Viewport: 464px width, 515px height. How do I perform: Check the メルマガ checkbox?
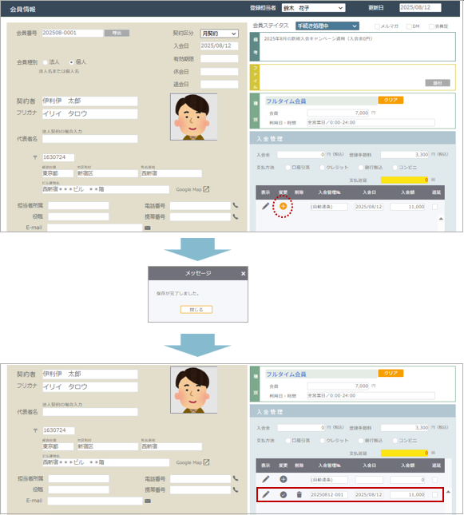377,26
